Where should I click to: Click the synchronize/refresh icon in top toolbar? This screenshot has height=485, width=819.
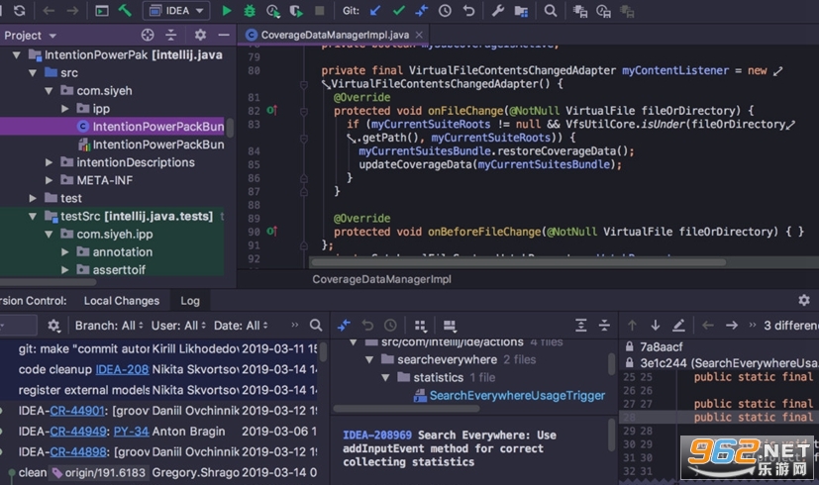(20, 11)
